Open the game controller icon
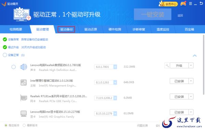 coord(183,4)
